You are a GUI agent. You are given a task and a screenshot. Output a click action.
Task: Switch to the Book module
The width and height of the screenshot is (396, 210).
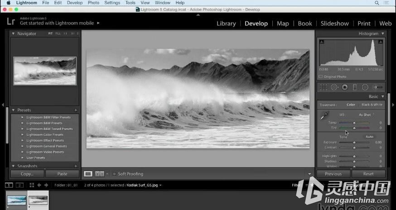click(x=305, y=23)
